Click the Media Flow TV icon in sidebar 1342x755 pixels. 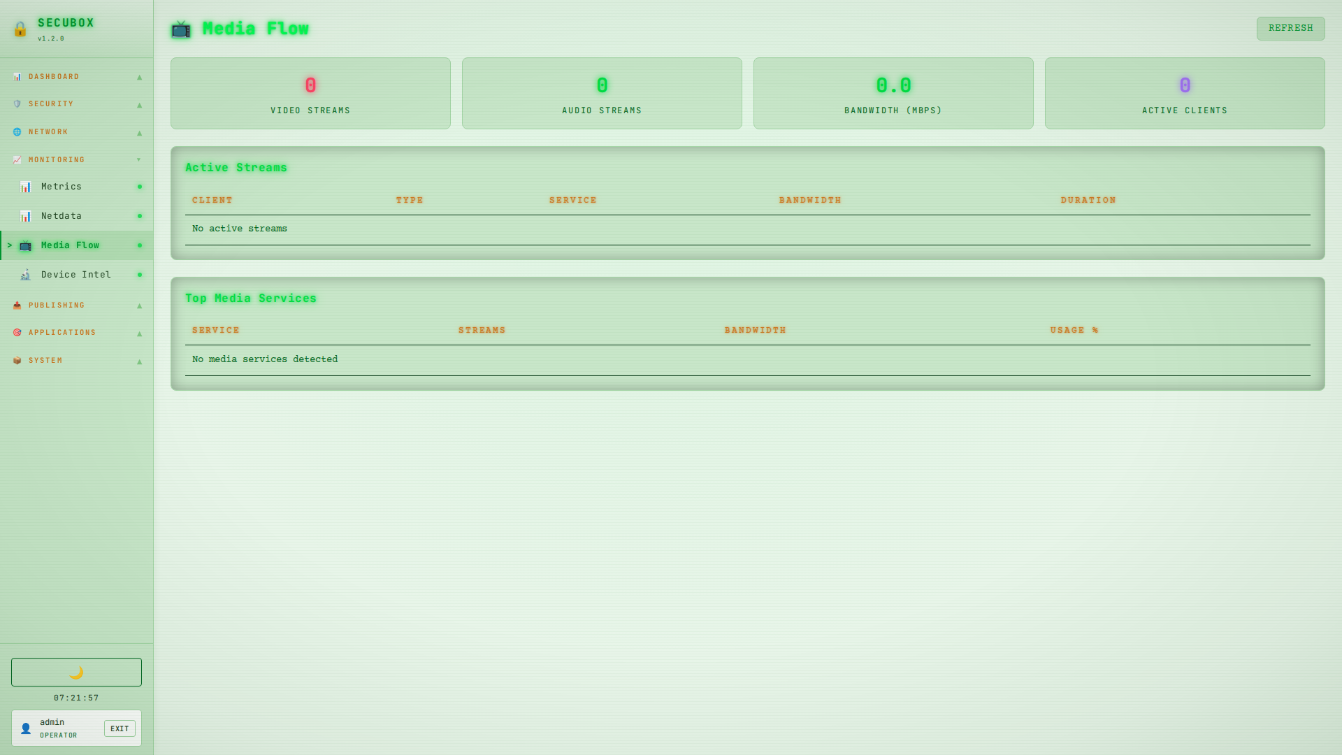click(26, 245)
